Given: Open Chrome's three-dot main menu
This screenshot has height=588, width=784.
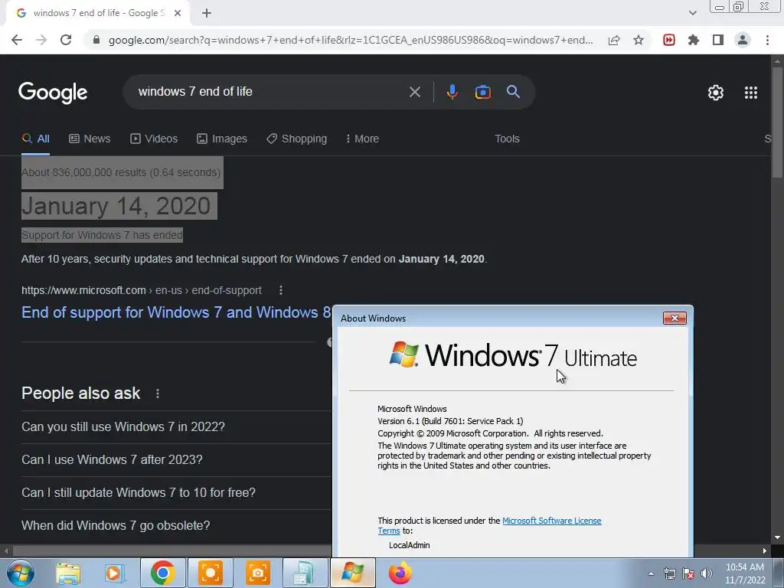Looking at the screenshot, I should pos(767,40).
